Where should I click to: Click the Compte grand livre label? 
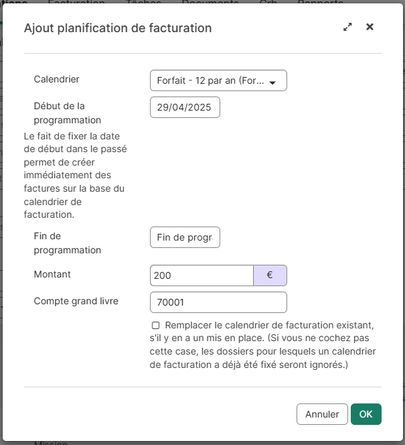76,301
